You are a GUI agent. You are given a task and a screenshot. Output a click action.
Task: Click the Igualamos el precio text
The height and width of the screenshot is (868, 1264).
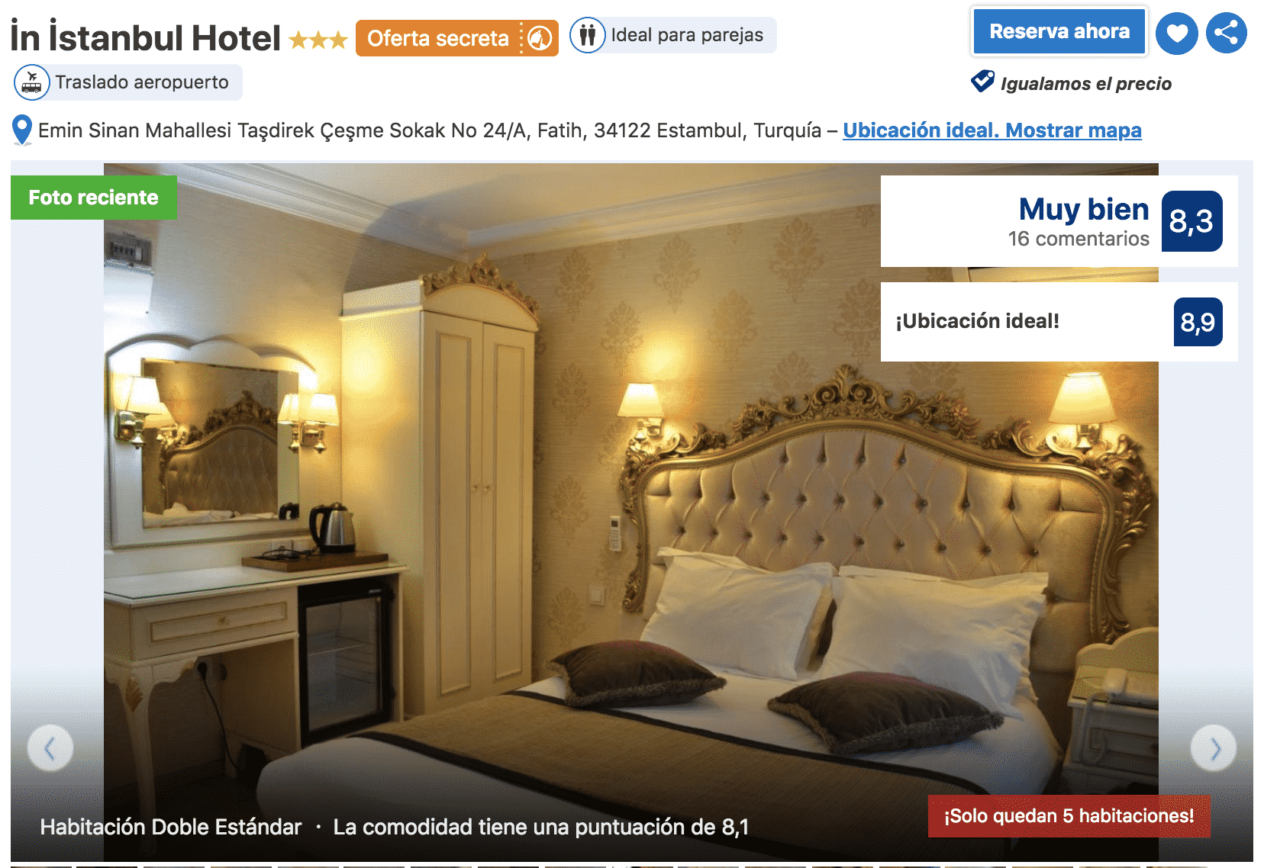coord(1085,84)
